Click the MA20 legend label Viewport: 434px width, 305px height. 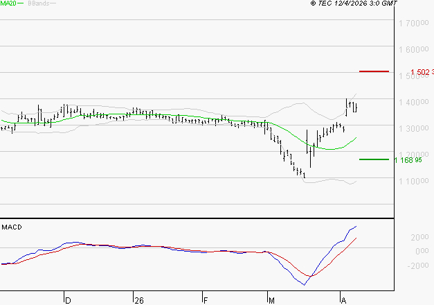coord(8,3)
